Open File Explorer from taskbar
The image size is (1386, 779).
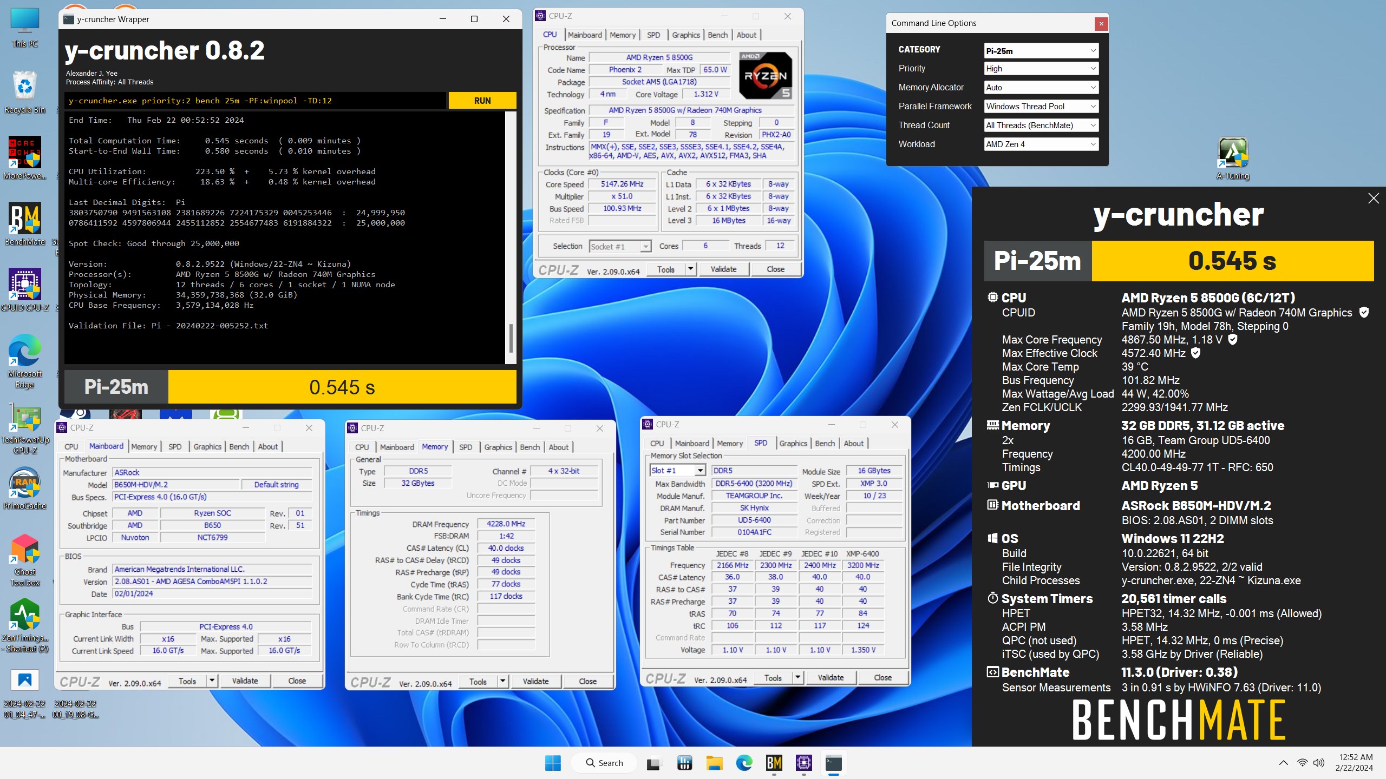click(714, 763)
